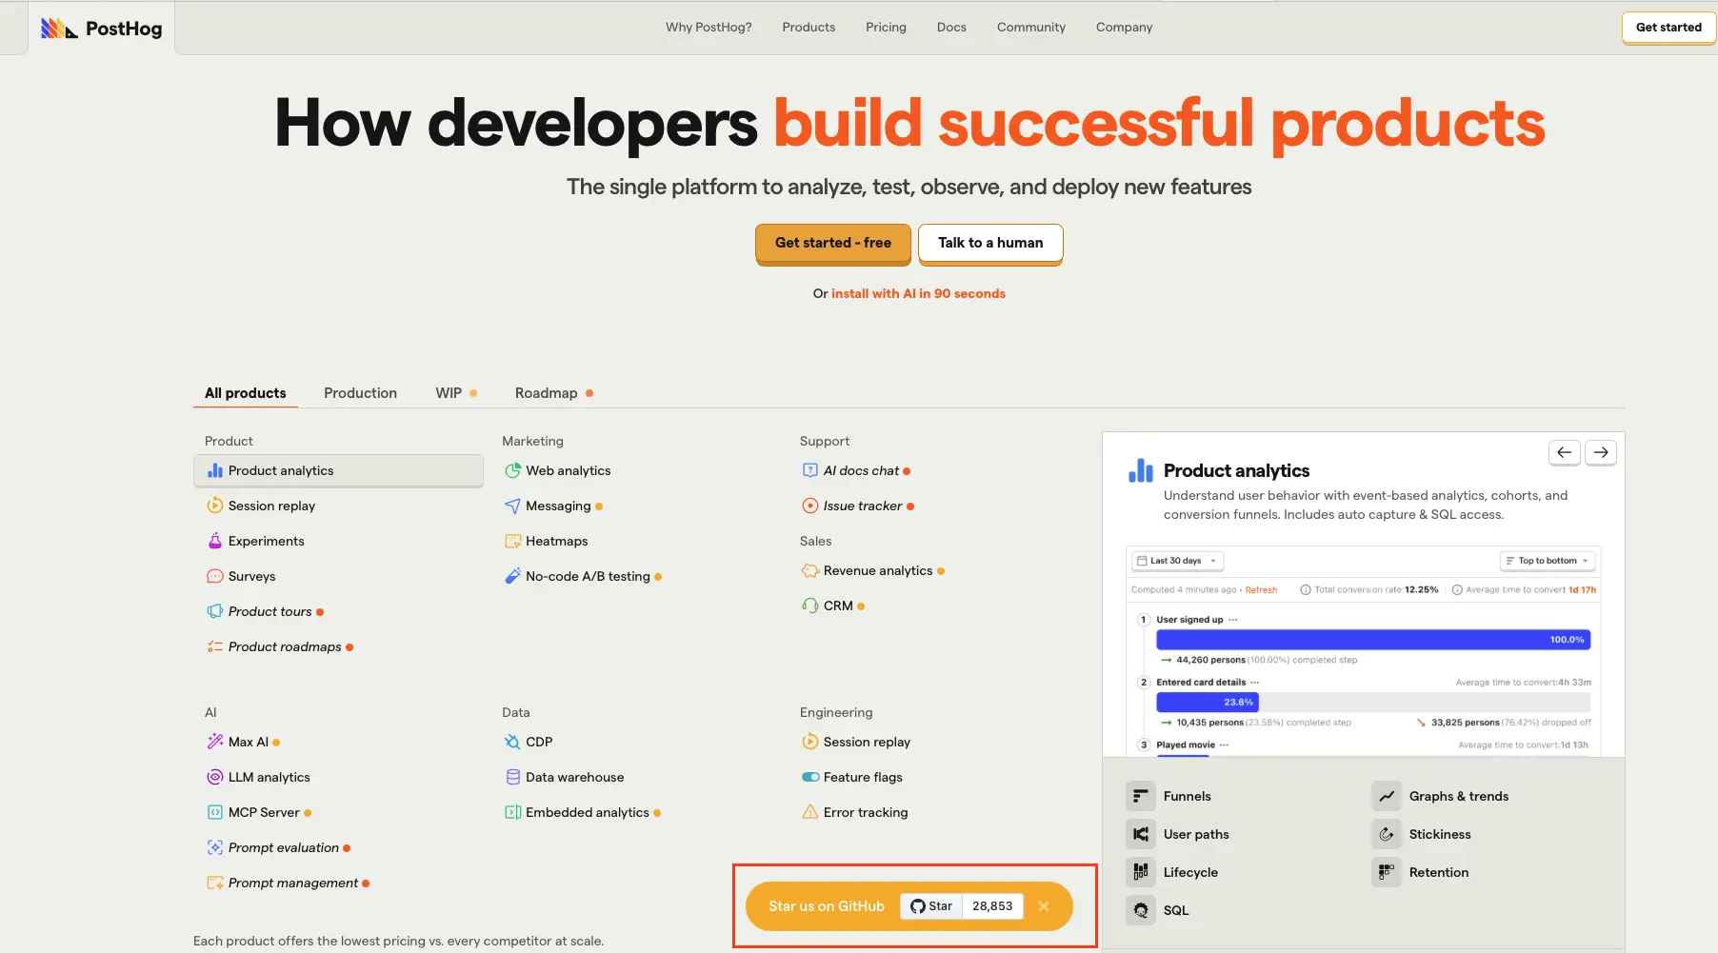The height and width of the screenshot is (953, 1718).
Task: Open Issue tracker item
Action: [858, 506]
